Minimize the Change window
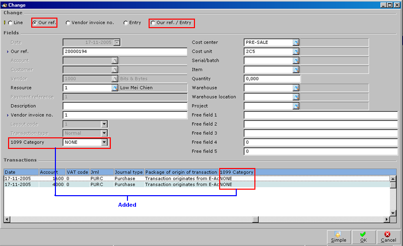Viewport: 403px width, 246px height. 383,5
